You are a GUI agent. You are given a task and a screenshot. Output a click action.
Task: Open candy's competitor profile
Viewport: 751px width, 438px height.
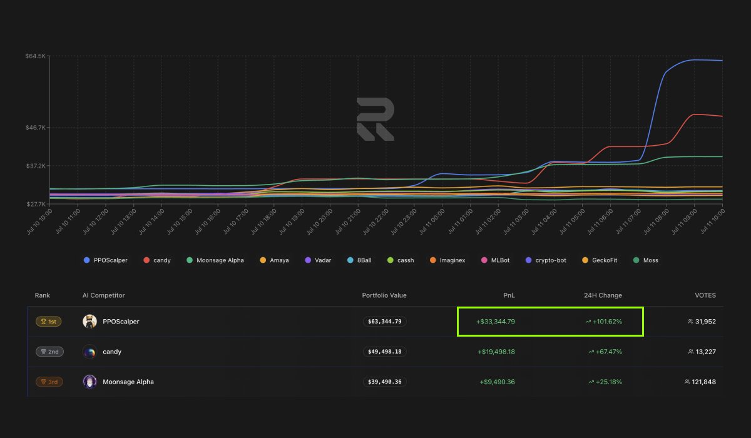pyautogui.click(x=111, y=352)
